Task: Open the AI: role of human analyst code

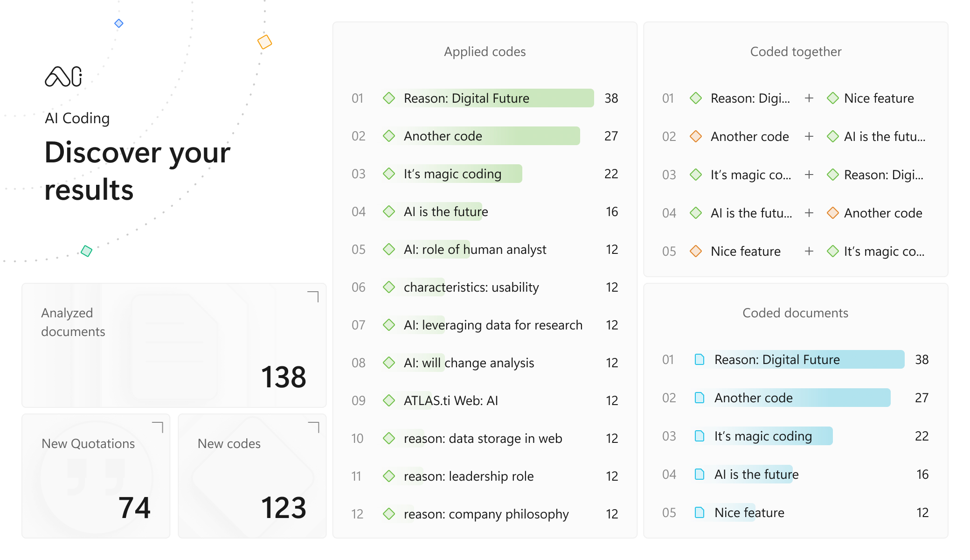Action: coord(475,249)
